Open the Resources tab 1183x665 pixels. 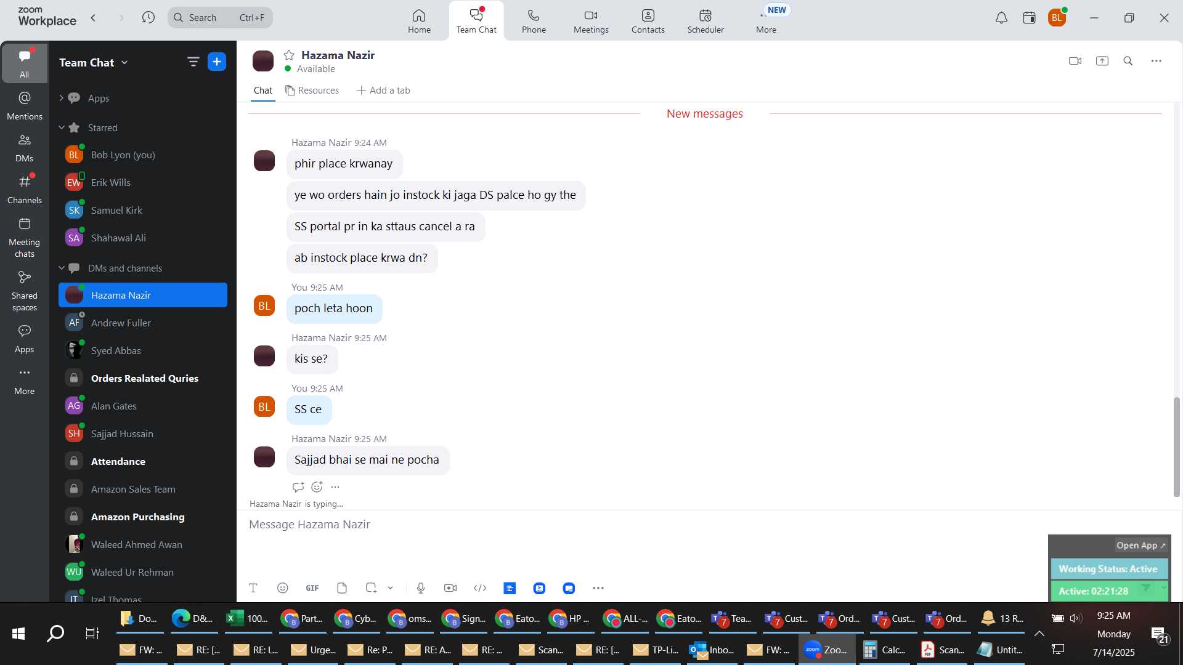tap(312, 91)
